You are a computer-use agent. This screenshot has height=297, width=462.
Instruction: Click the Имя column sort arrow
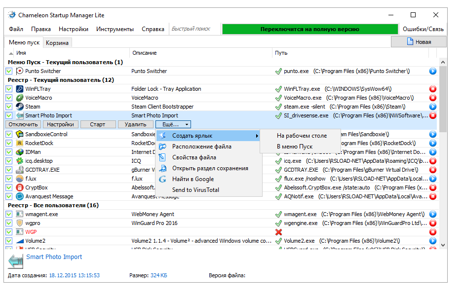(11, 53)
